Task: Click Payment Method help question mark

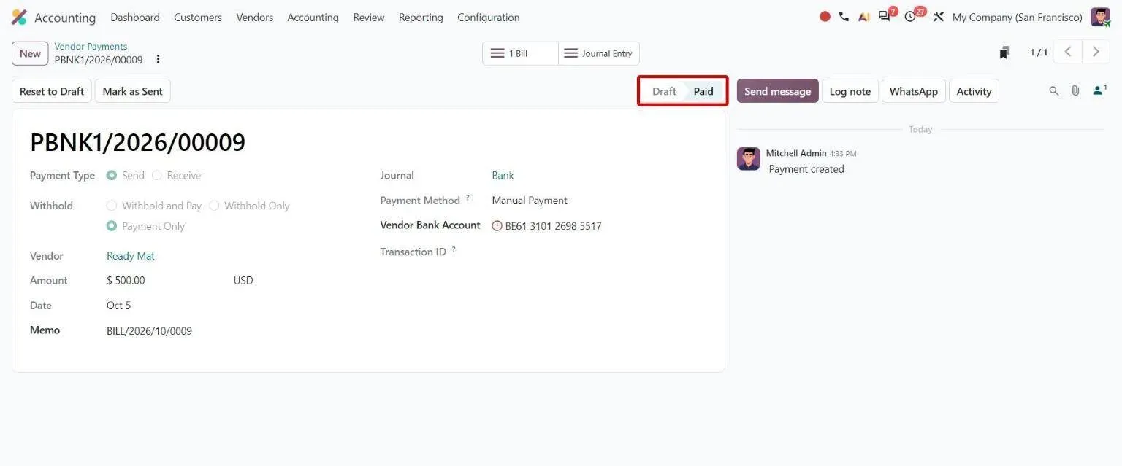Action: click(467, 198)
